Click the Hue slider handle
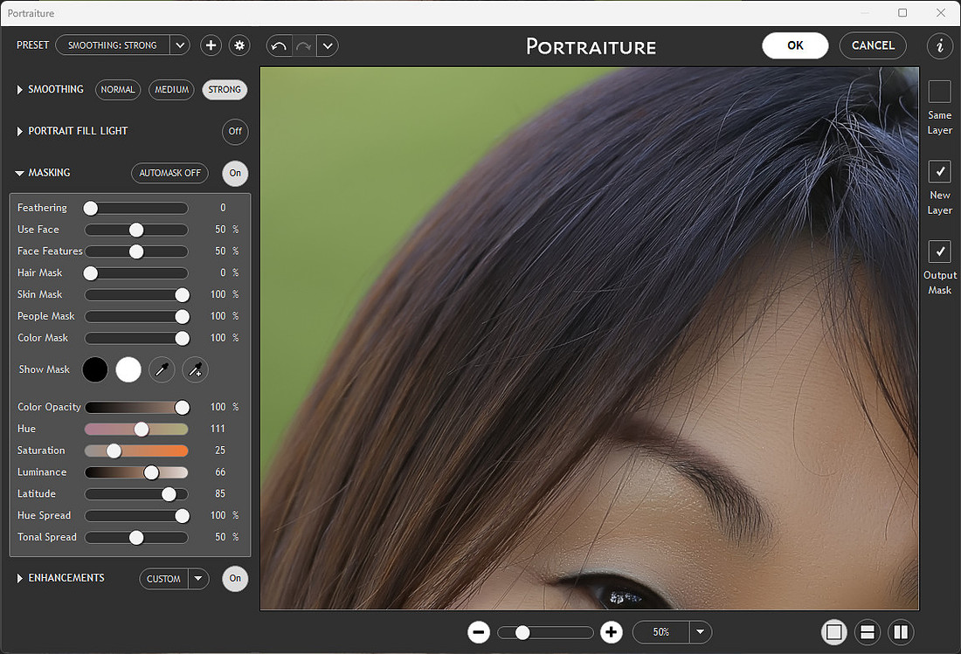 [x=142, y=430]
